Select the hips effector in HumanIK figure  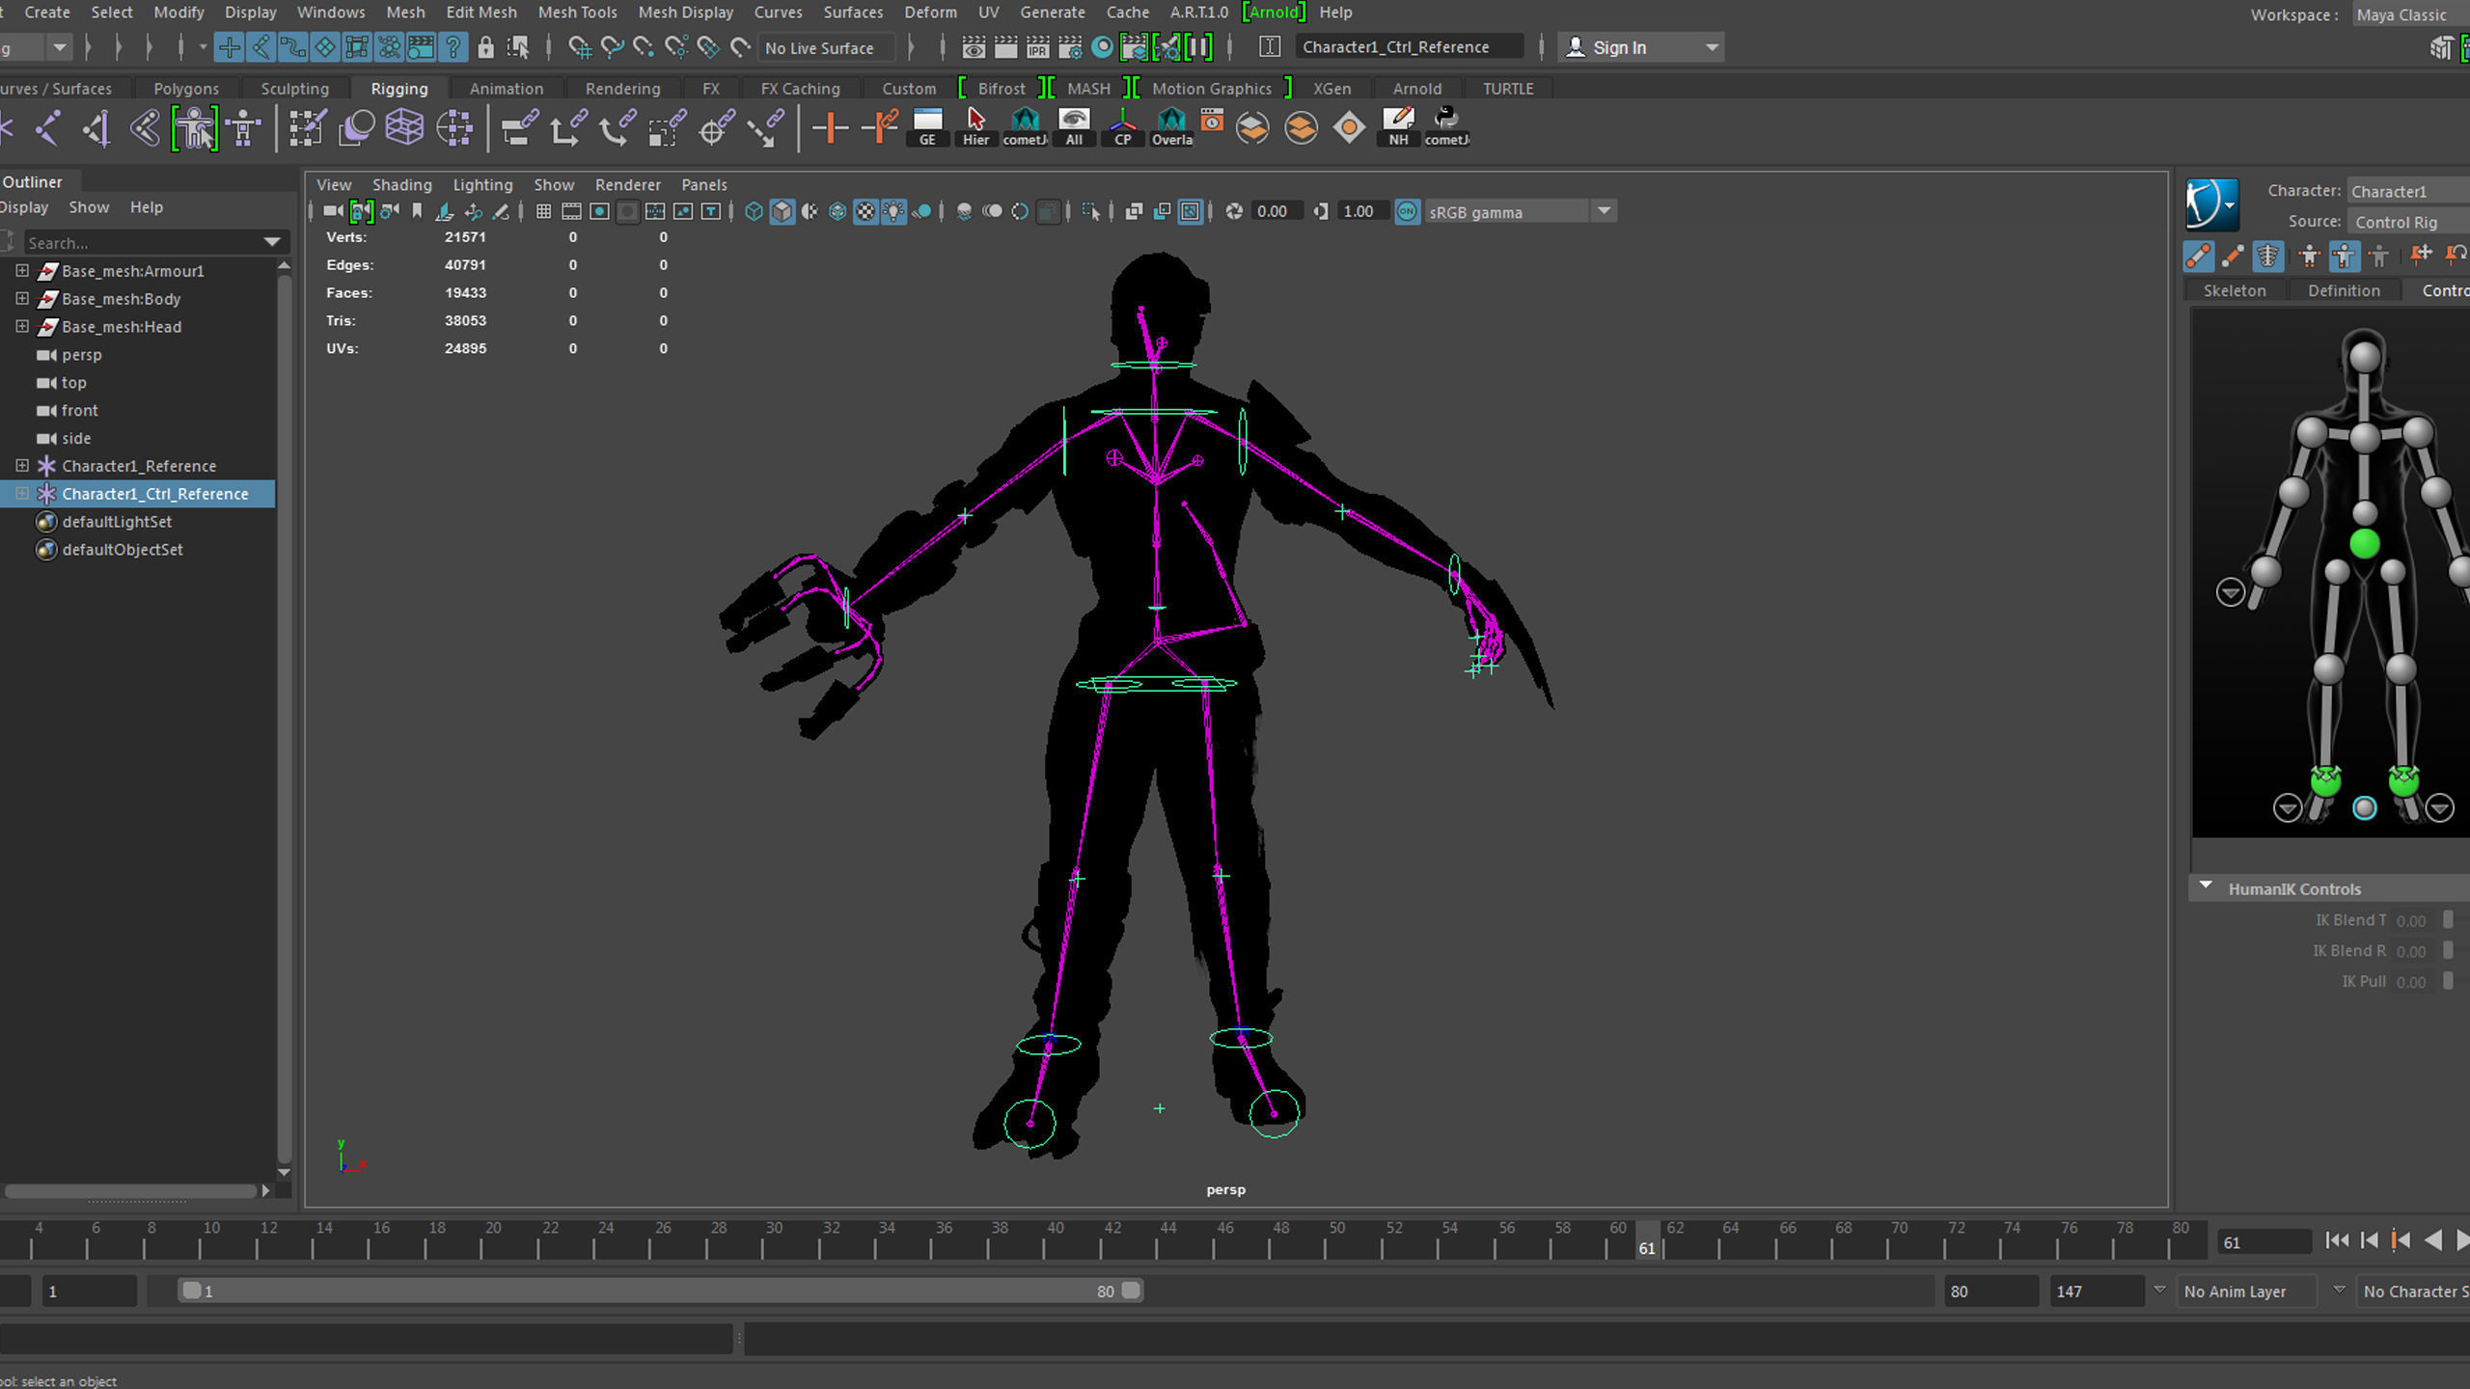tap(2364, 544)
